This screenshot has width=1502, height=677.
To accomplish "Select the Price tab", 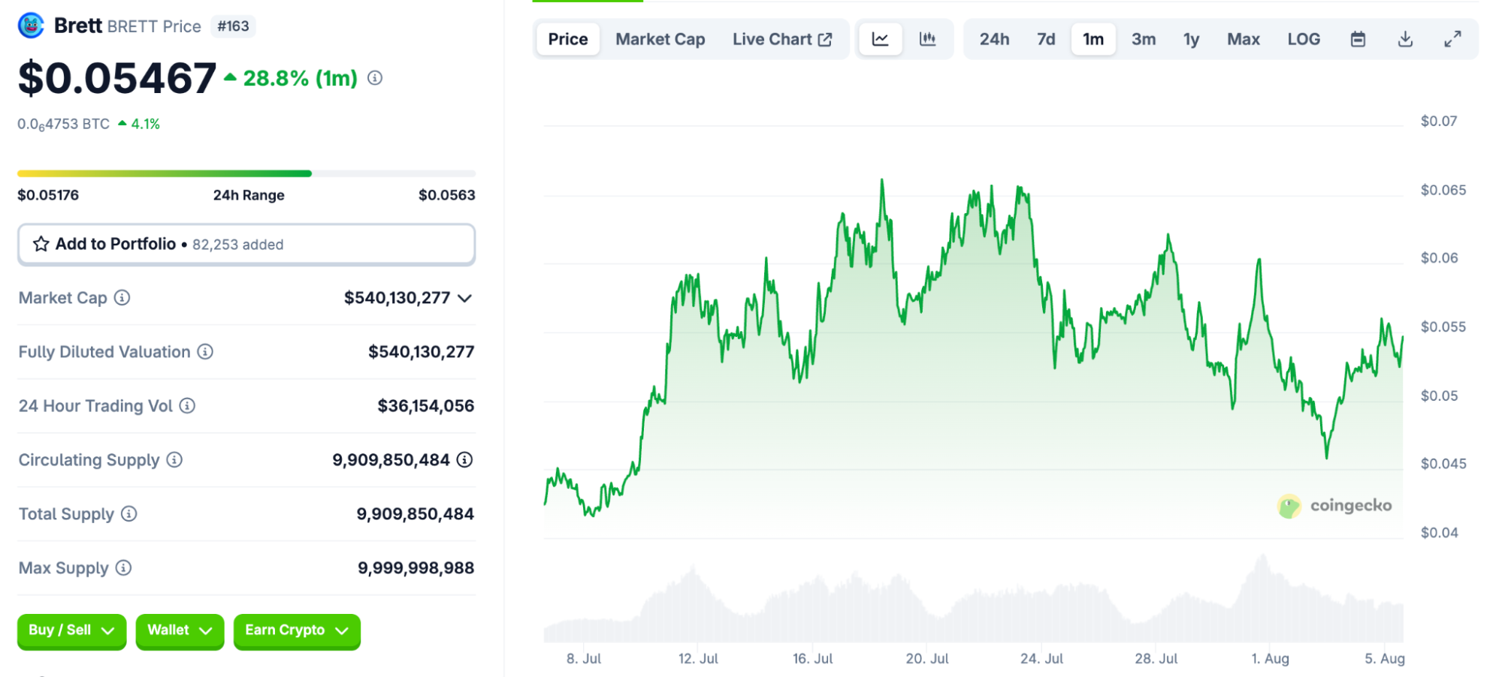I will point(567,39).
